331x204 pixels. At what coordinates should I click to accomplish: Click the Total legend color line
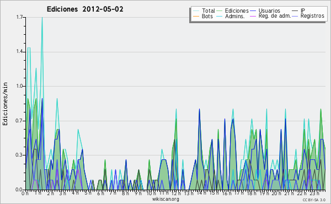pyautogui.click(x=196, y=11)
